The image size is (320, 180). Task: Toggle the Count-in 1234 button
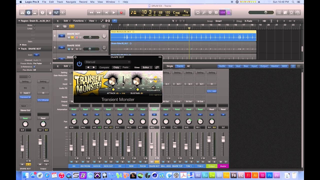tap(222, 12)
